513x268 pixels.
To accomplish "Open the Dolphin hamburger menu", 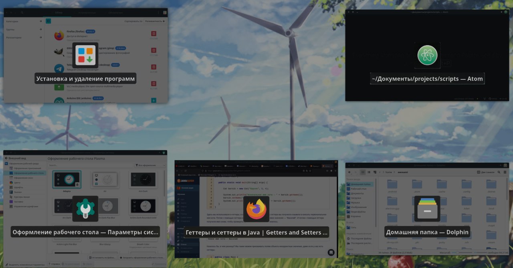I will pos(505,172).
